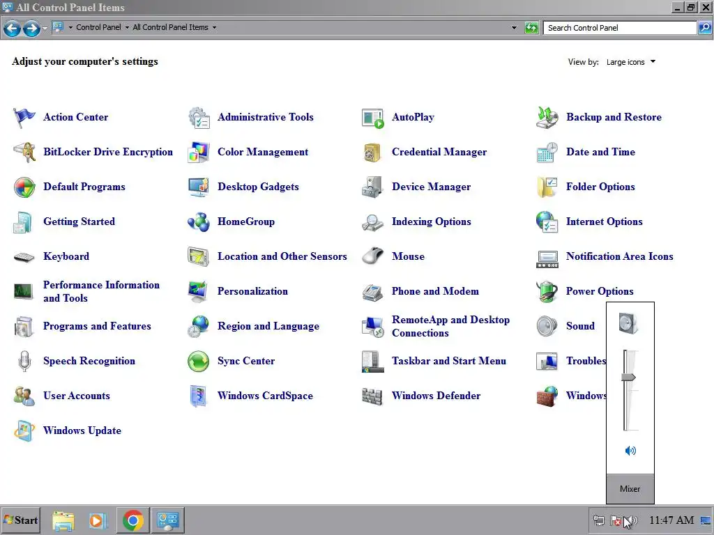This screenshot has height=535, width=714.
Task: Click the Phone and Modem icon
Action: pos(373,292)
